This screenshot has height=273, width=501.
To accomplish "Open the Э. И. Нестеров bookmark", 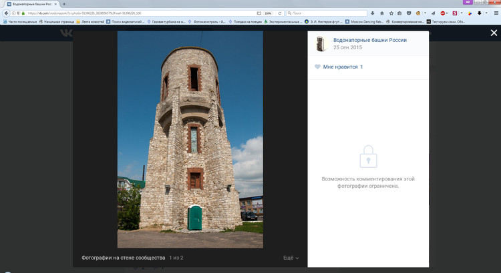I will pos(323,22).
